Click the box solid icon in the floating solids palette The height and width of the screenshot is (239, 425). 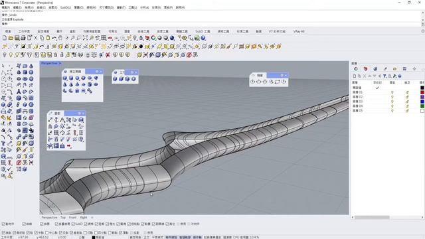point(65,78)
